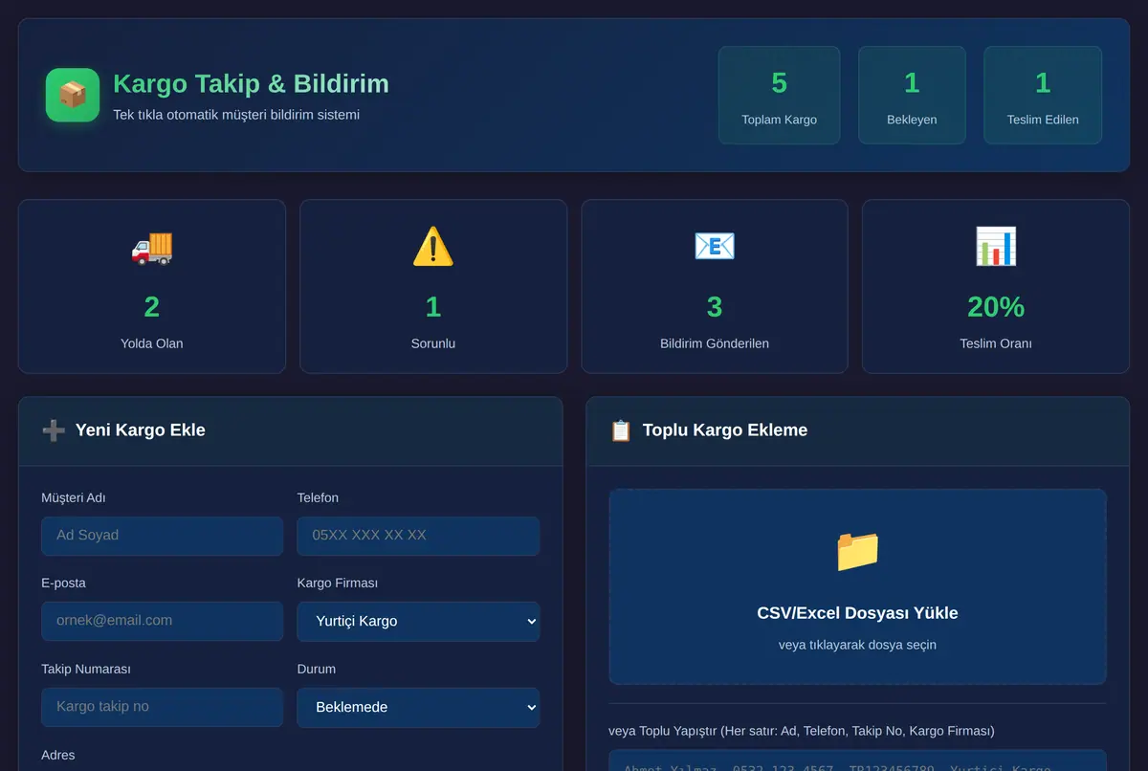The height and width of the screenshot is (771, 1148).
Task: Click the Sorunlu card
Action: (433, 286)
